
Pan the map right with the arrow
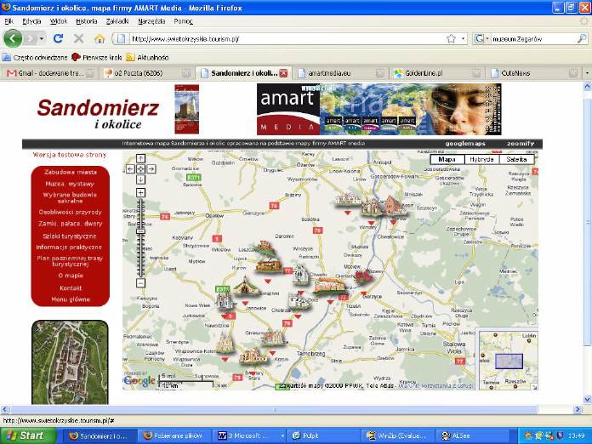(151, 168)
